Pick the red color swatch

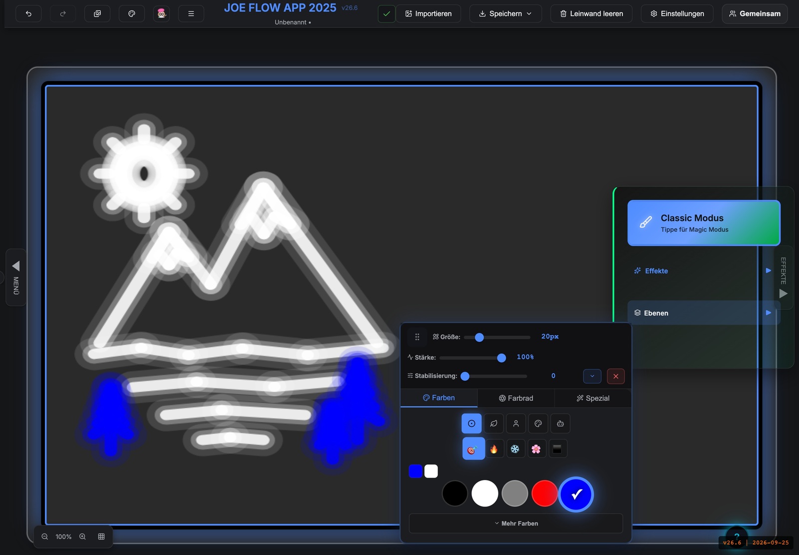tap(545, 494)
